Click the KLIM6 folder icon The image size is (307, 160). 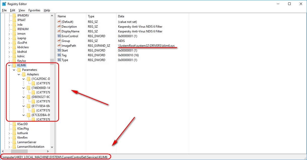[x=14, y=65]
